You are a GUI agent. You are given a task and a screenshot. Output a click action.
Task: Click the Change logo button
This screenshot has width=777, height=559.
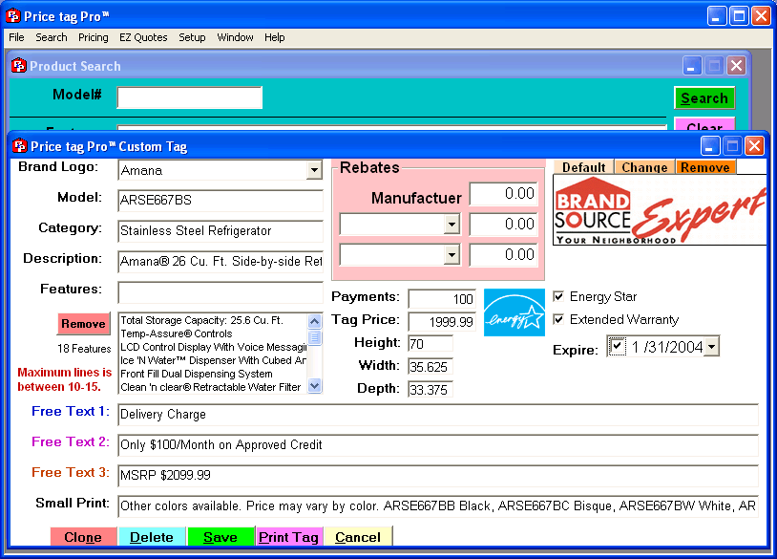pos(644,167)
